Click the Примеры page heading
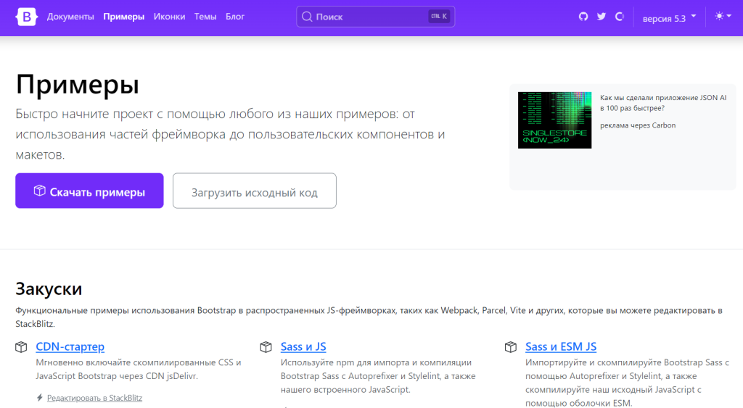 click(77, 85)
